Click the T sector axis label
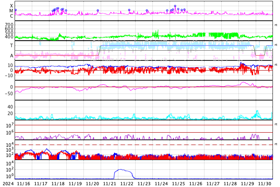280x187 pixels. 11,45
